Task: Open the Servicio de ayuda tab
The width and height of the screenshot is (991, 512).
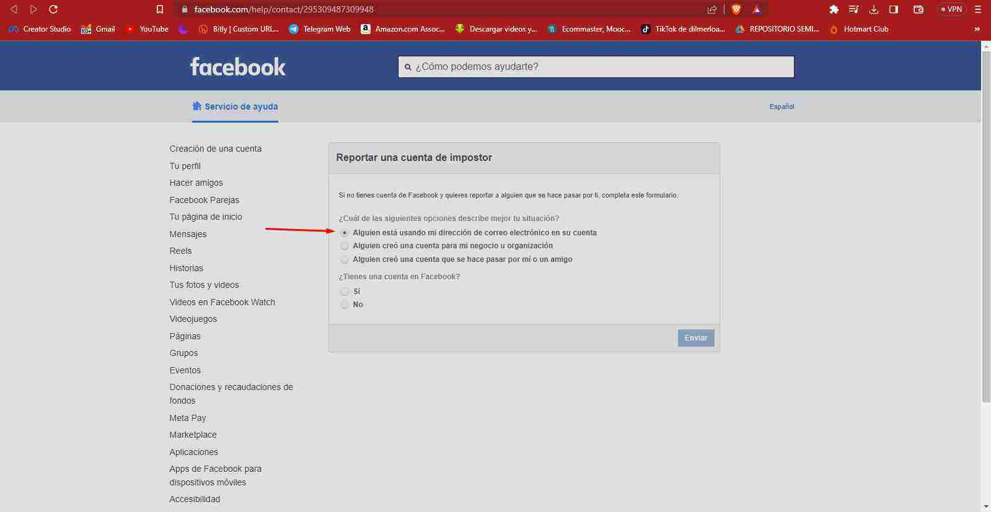Action: click(235, 106)
